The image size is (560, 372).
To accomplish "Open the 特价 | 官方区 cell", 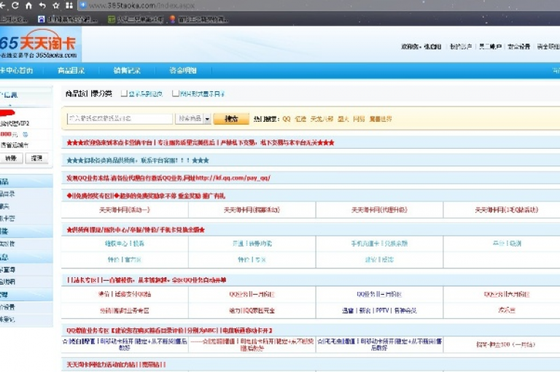I will pyautogui.click(x=125, y=260).
